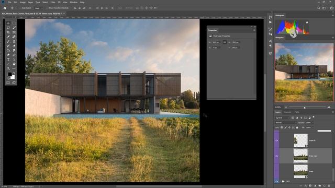
Task: Select the Grass copy layer thumbnail
Action: tap(300, 156)
